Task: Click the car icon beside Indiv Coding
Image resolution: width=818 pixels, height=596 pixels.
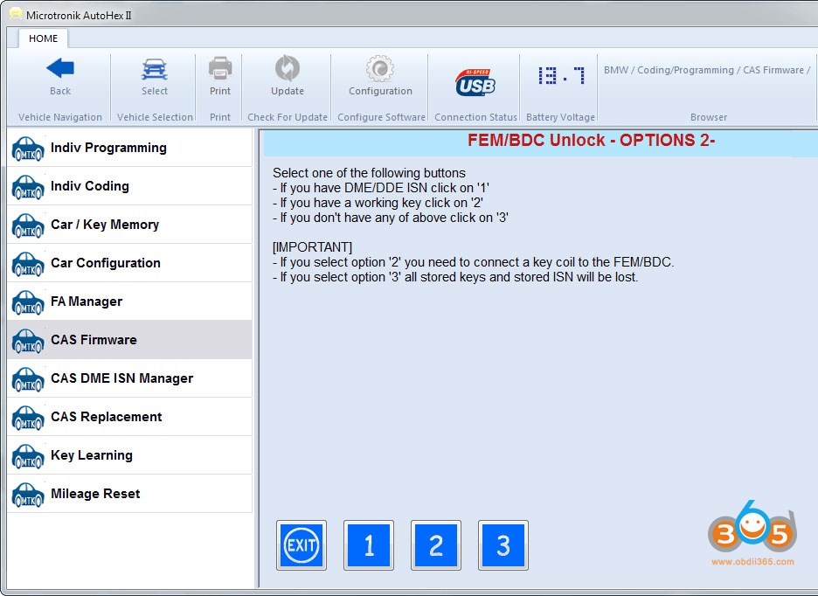Action: pyautogui.click(x=28, y=187)
